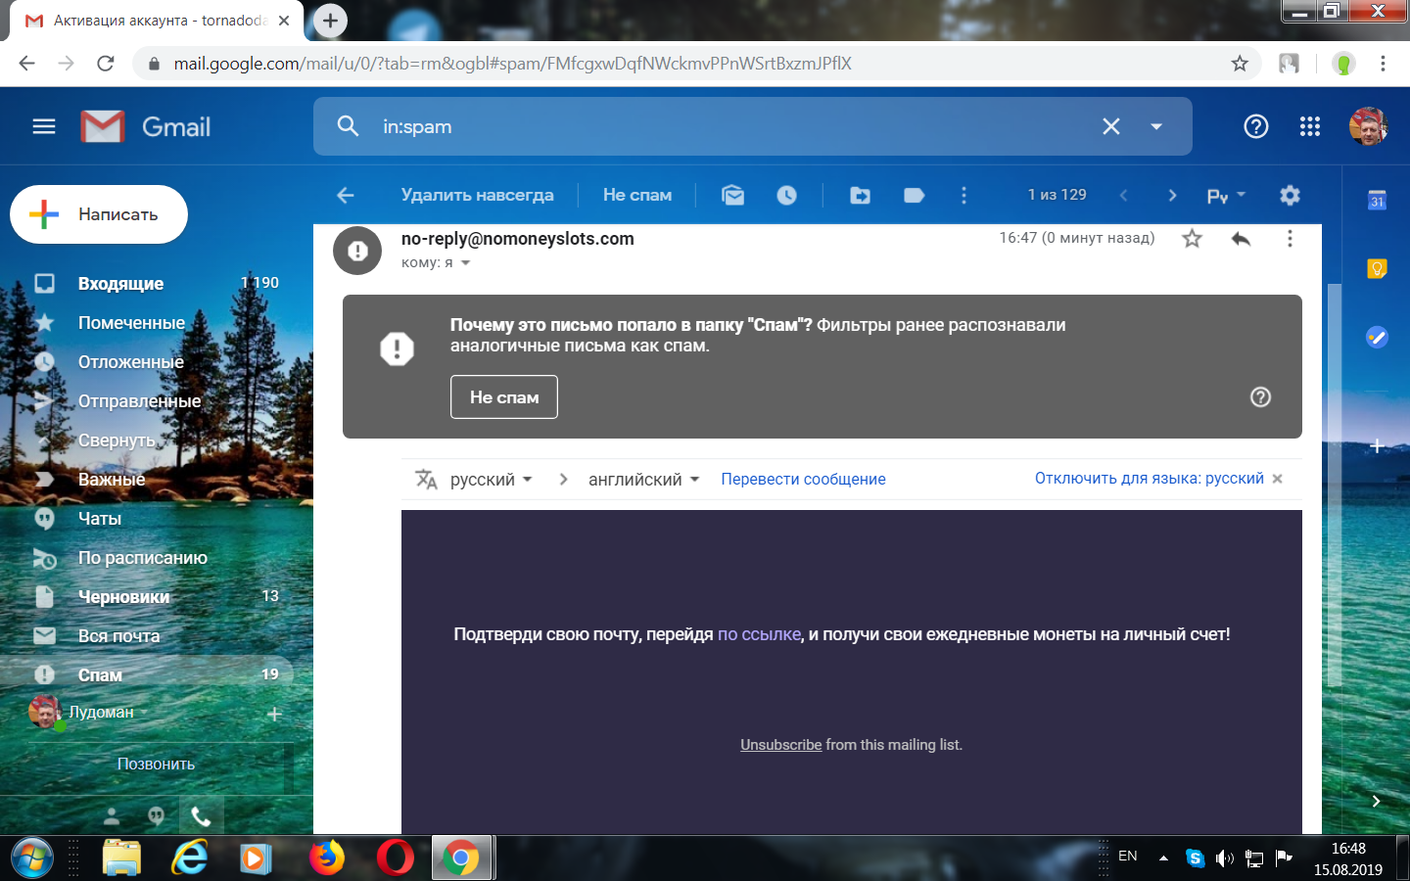Switch to hangouts contacts tab icon

[112, 815]
